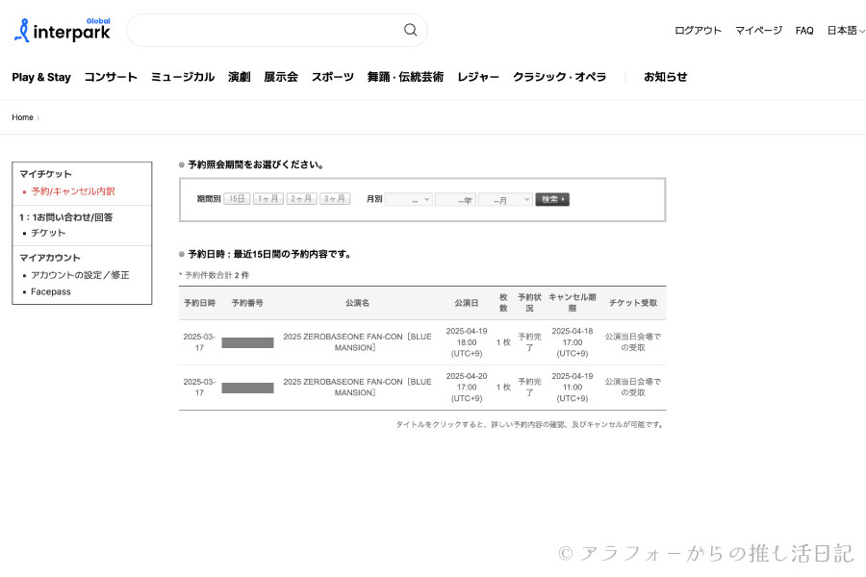The height and width of the screenshot is (577, 866).
Task: Select 予約/キャンセル内訳 in sidebar
Action: [x=73, y=191]
